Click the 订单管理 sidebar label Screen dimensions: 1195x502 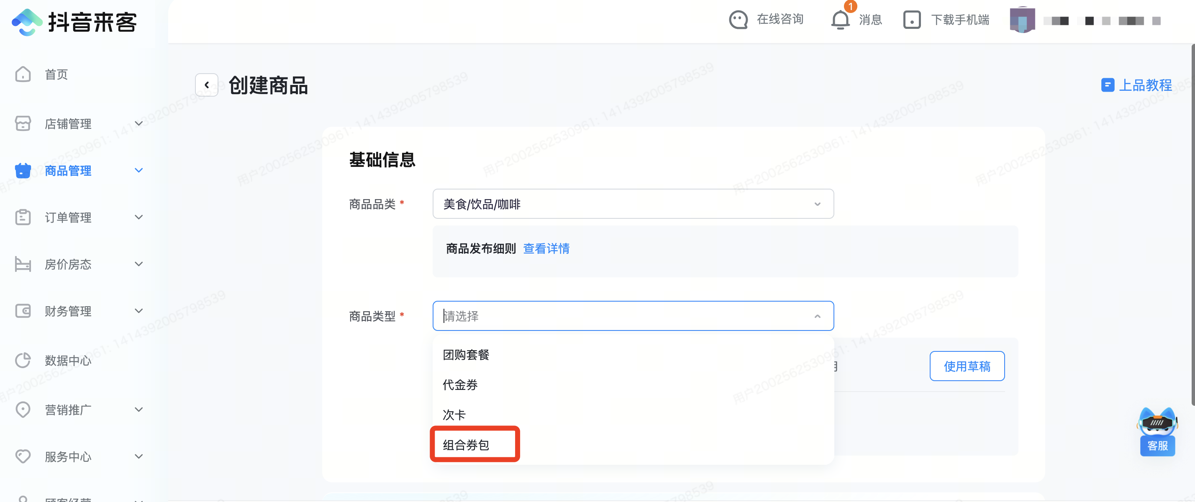click(x=68, y=217)
